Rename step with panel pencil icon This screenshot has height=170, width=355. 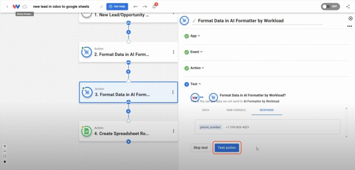click(194, 21)
